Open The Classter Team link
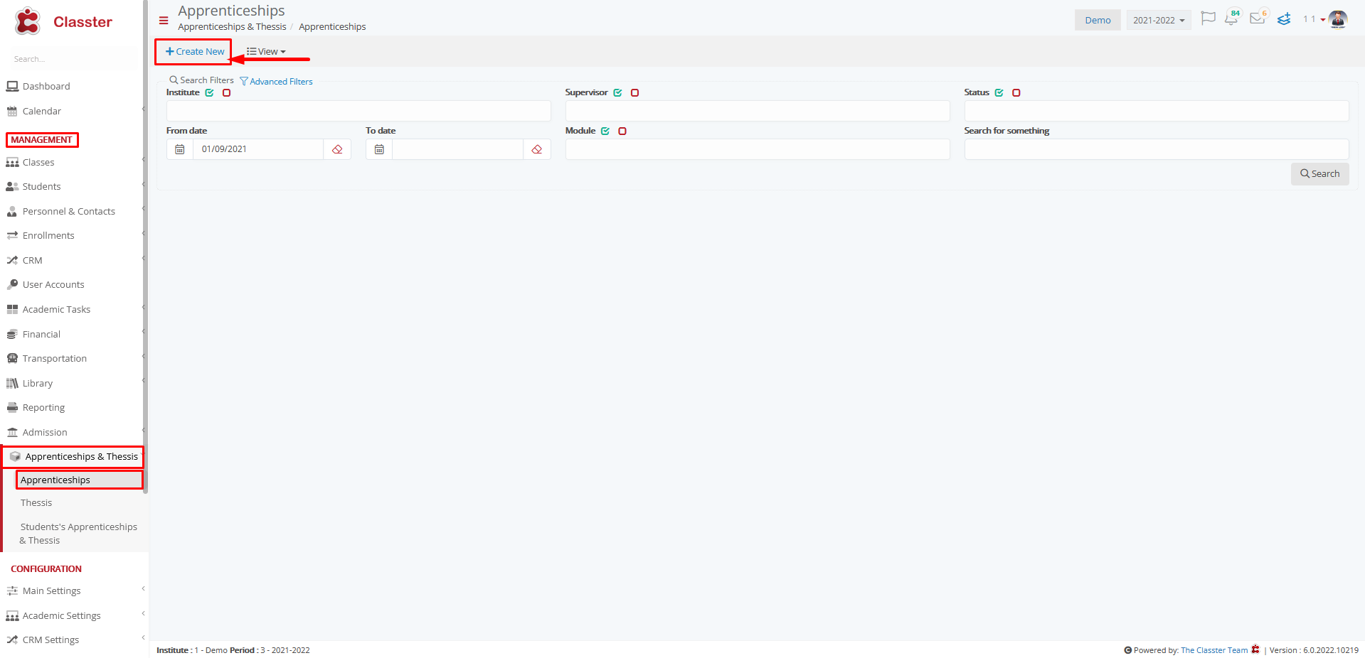Viewport: 1365px width, 658px height. tap(1214, 650)
